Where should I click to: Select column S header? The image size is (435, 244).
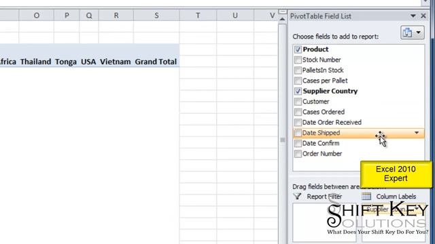click(x=156, y=16)
